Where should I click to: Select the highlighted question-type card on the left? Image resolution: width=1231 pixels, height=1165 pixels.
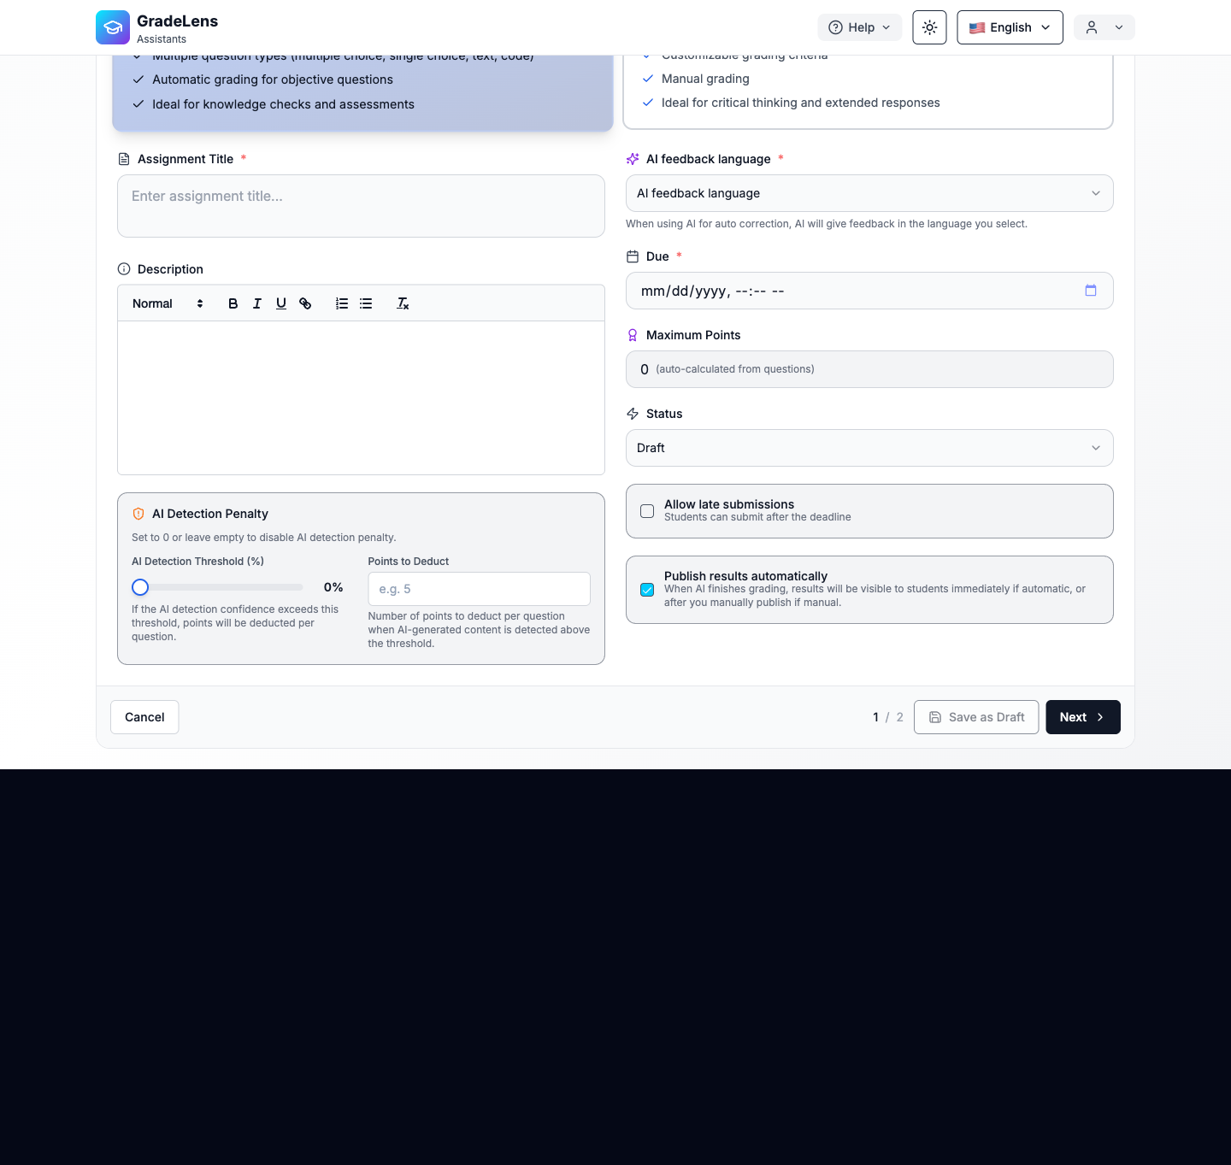(362, 85)
